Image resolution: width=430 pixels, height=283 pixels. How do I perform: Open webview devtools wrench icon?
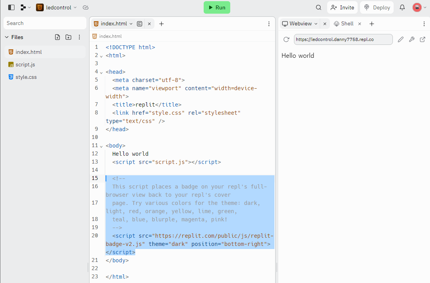coord(412,39)
